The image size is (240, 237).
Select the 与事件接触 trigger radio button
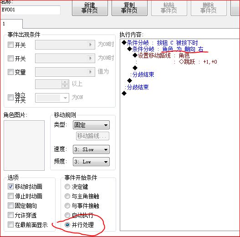67,206
